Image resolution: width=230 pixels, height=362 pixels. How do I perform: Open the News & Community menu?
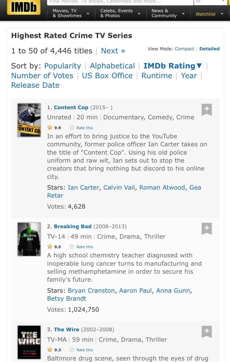168,13
